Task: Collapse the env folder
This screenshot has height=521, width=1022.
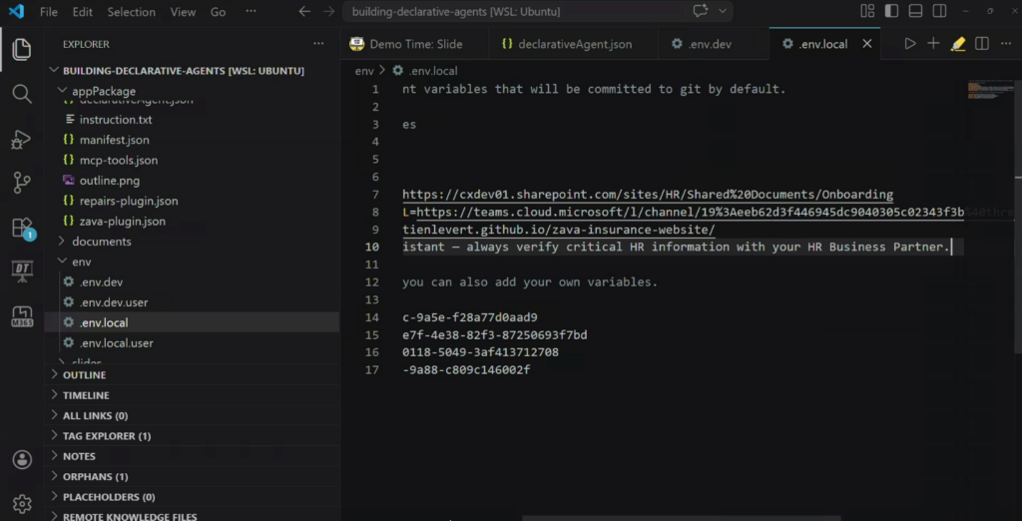Action: pos(82,261)
